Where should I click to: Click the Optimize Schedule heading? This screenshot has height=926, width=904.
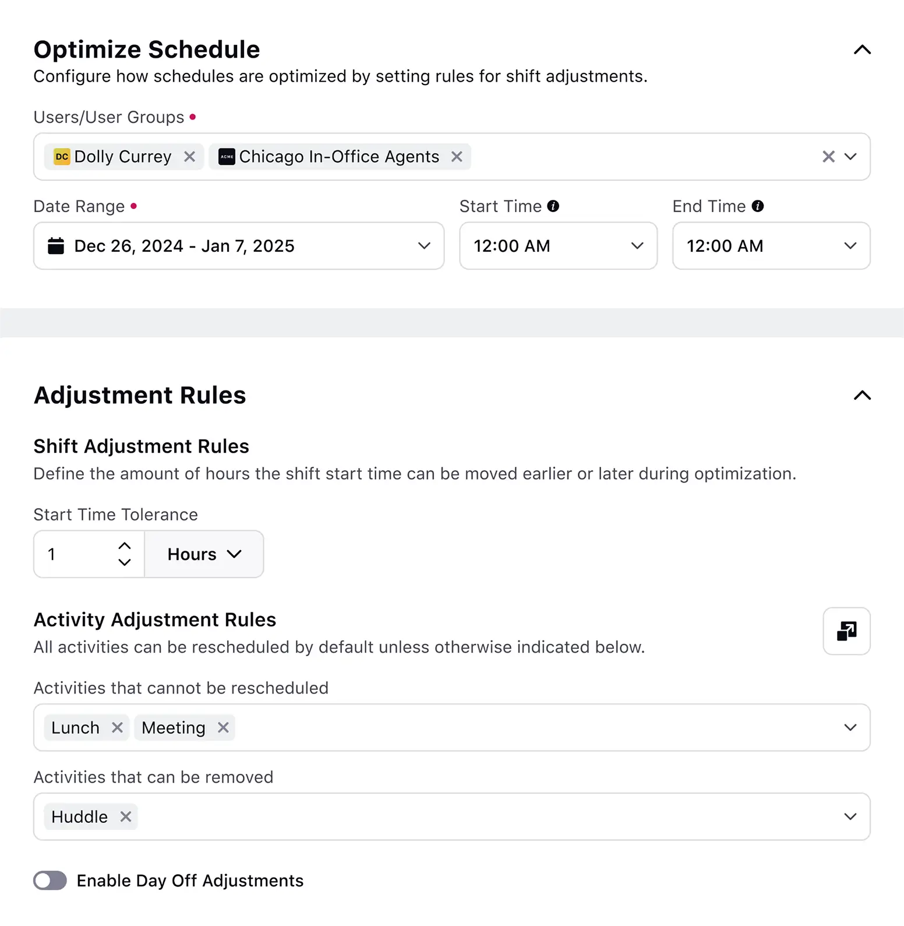147,50
